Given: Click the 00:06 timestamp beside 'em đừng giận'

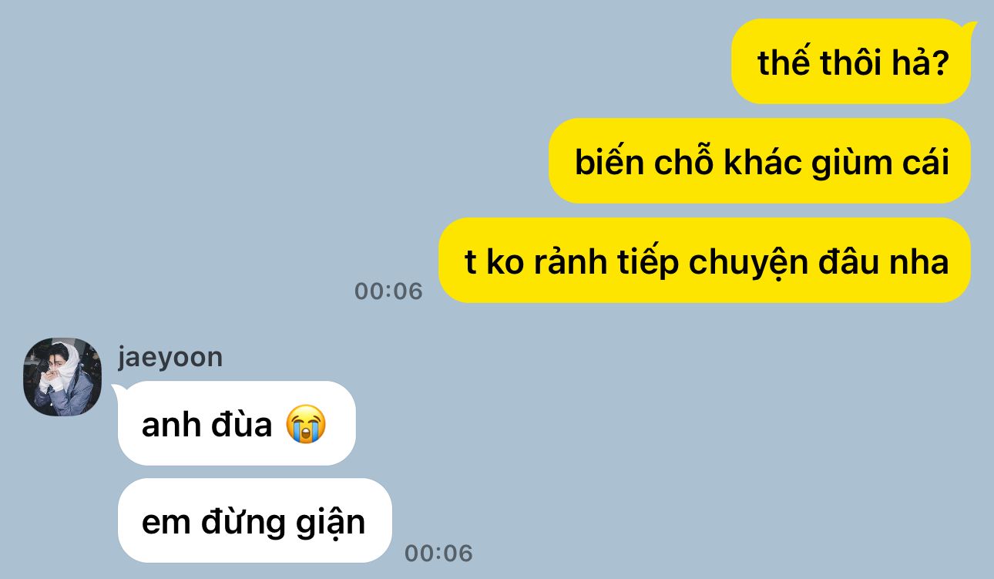Looking at the screenshot, I should click(438, 553).
